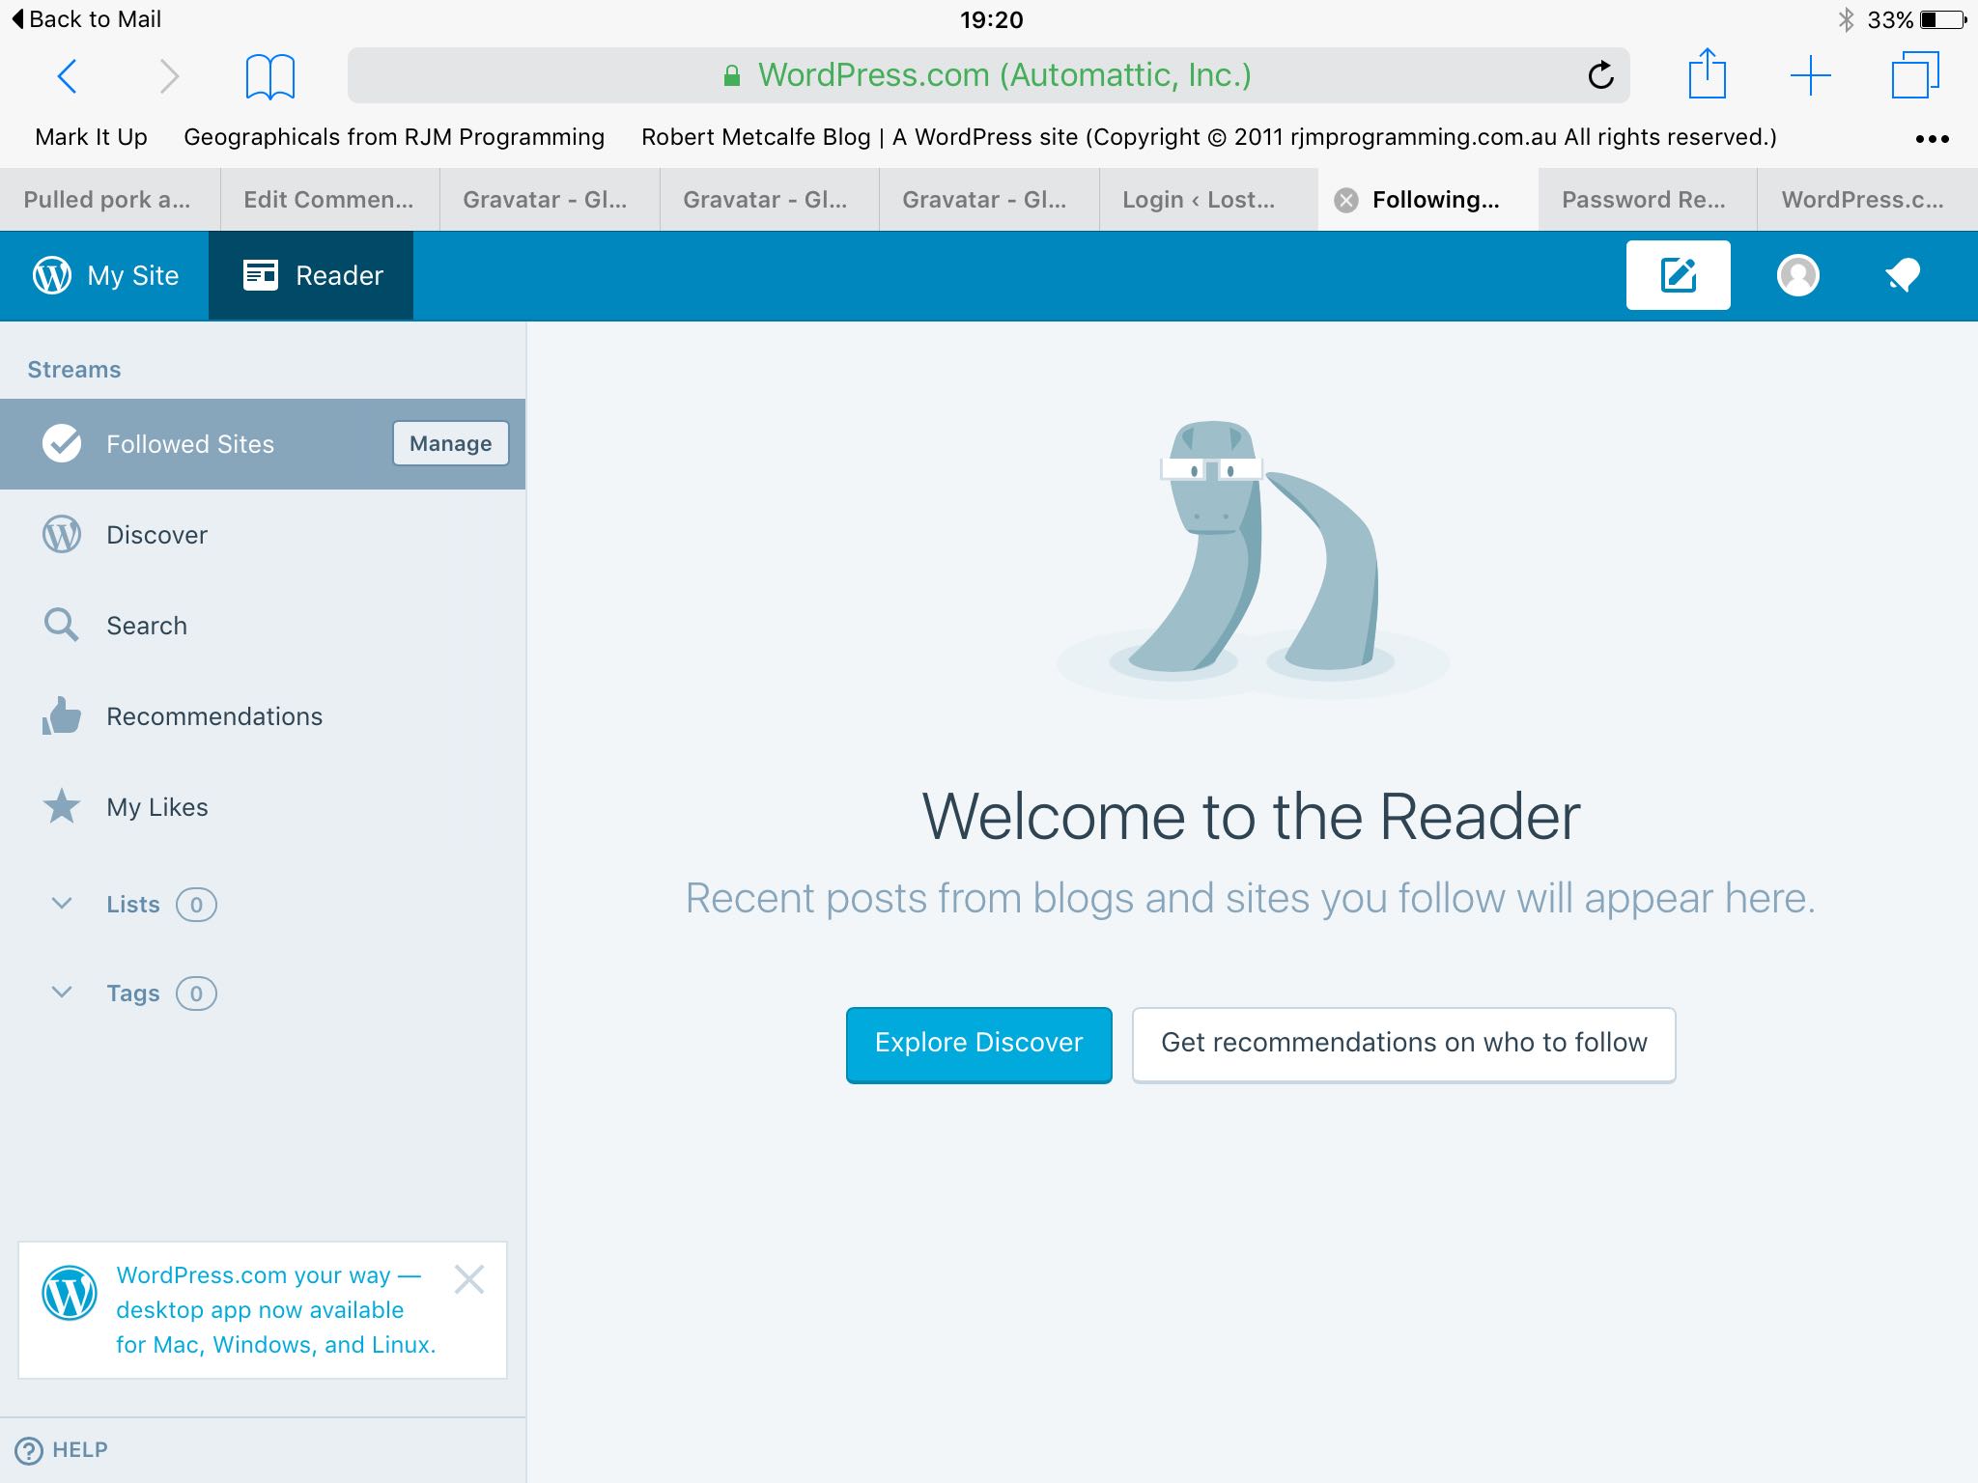
Task: Add a new tab with plus icon
Action: point(1810,75)
